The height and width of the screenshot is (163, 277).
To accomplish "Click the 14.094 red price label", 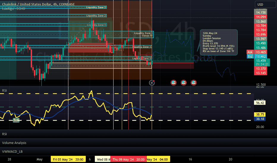I will [261, 17].
